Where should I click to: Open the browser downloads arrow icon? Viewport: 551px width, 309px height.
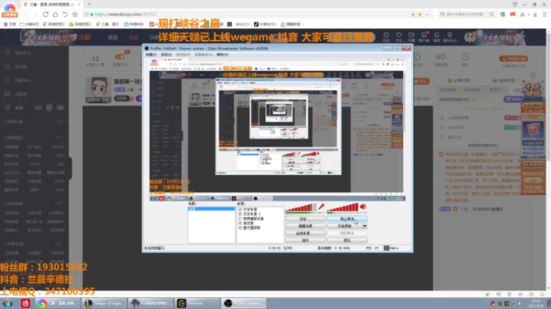click(535, 14)
